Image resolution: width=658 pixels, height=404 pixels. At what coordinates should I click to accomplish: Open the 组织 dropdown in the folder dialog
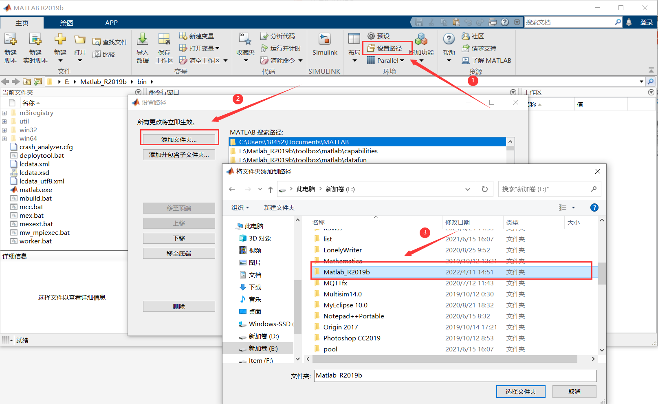pyautogui.click(x=240, y=208)
